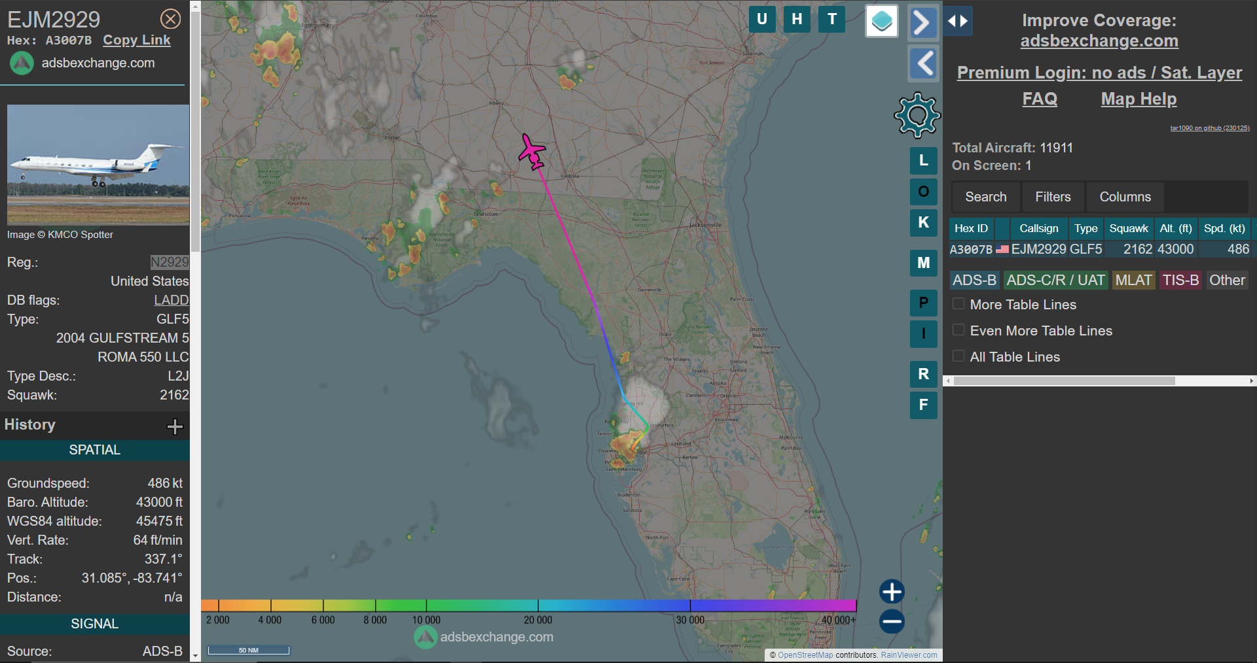Open the FAQ link
Screen dimensions: 1257x663
click(x=1040, y=99)
